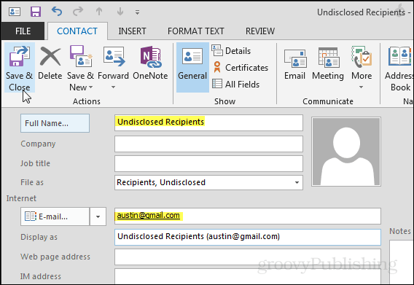Click the contact photo placeholder
The width and height of the screenshot is (414, 285).
pos(346,152)
